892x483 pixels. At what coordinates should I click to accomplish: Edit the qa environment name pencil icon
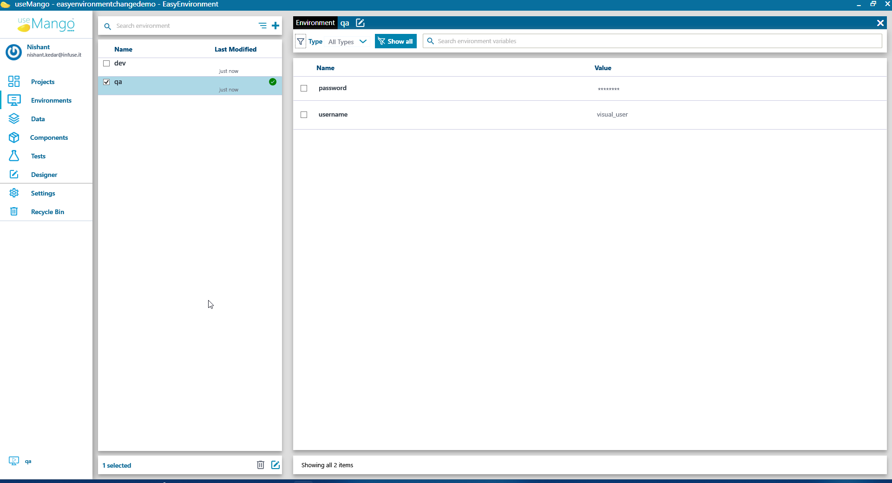pos(360,23)
